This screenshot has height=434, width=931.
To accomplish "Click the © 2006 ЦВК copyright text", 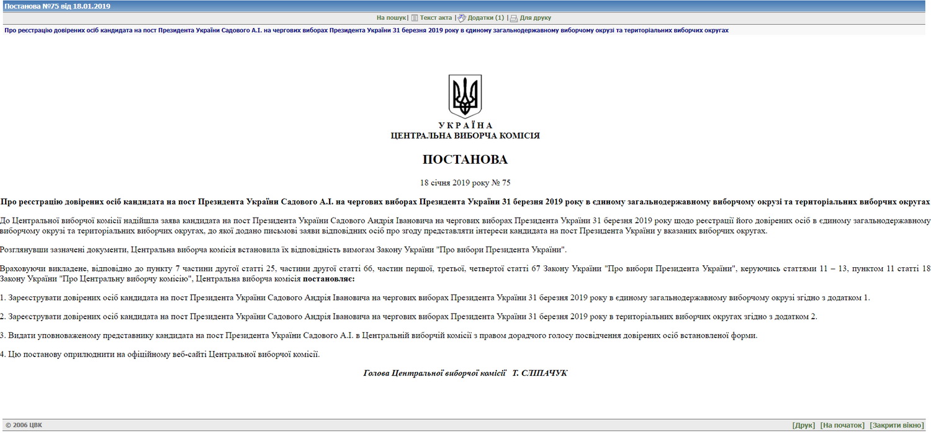I will pyautogui.click(x=24, y=425).
